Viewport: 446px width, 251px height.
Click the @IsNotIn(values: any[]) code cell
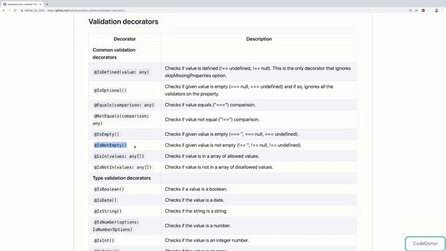click(123, 167)
